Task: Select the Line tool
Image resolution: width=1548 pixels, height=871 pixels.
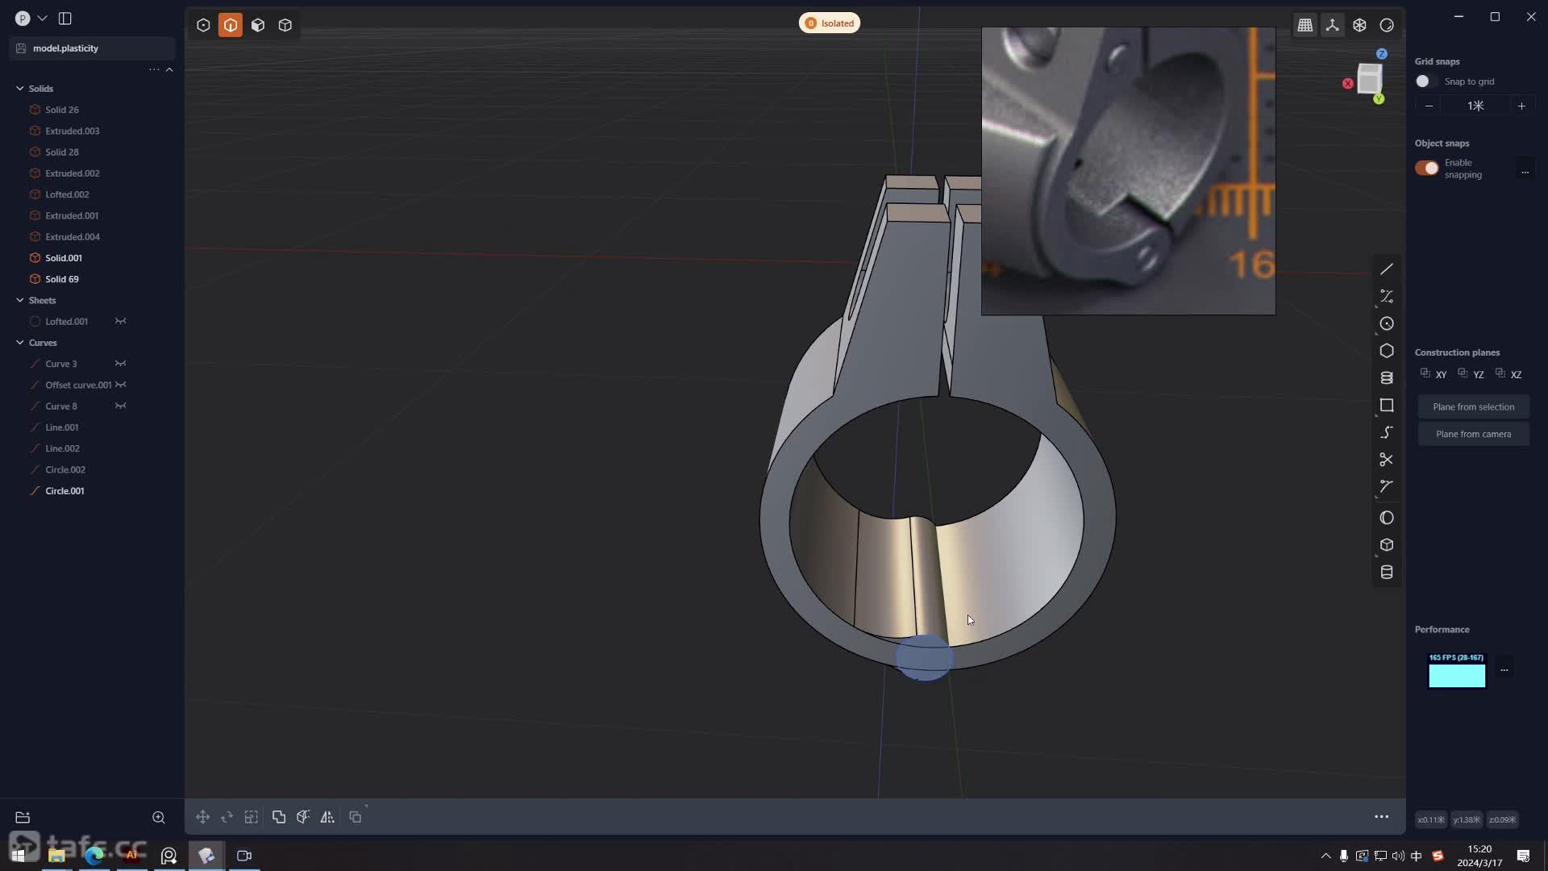Action: pyautogui.click(x=1387, y=269)
